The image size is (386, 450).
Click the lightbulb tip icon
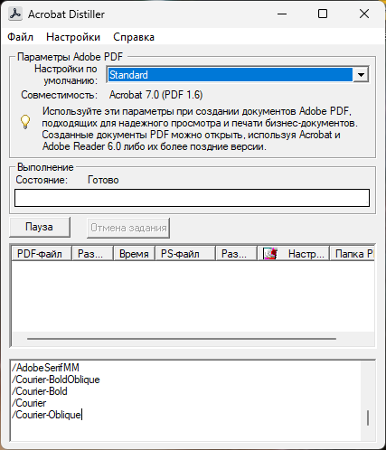25,122
